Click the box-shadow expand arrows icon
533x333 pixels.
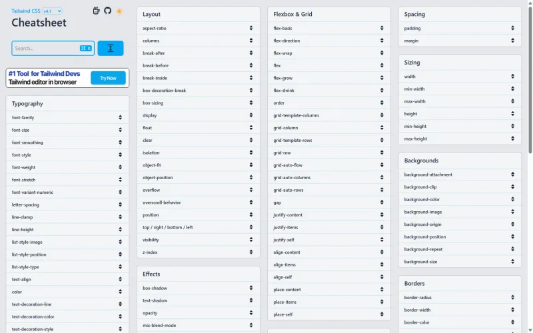(251, 288)
